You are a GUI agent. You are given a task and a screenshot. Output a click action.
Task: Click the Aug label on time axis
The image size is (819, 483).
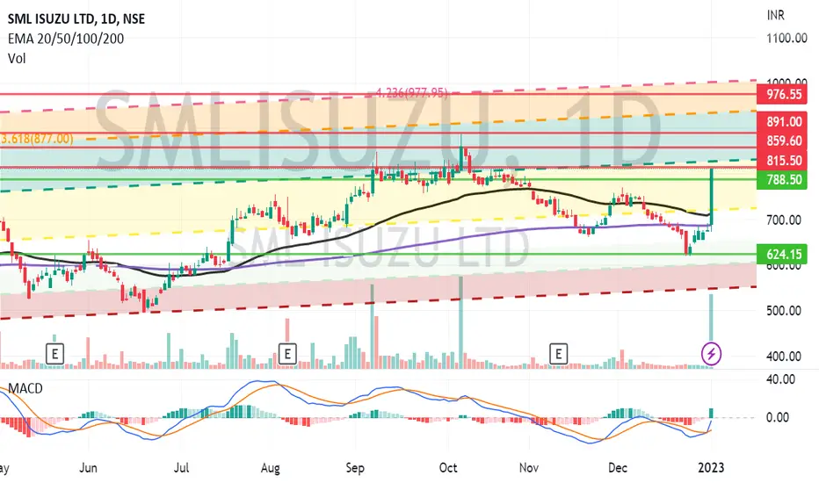(270, 467)
